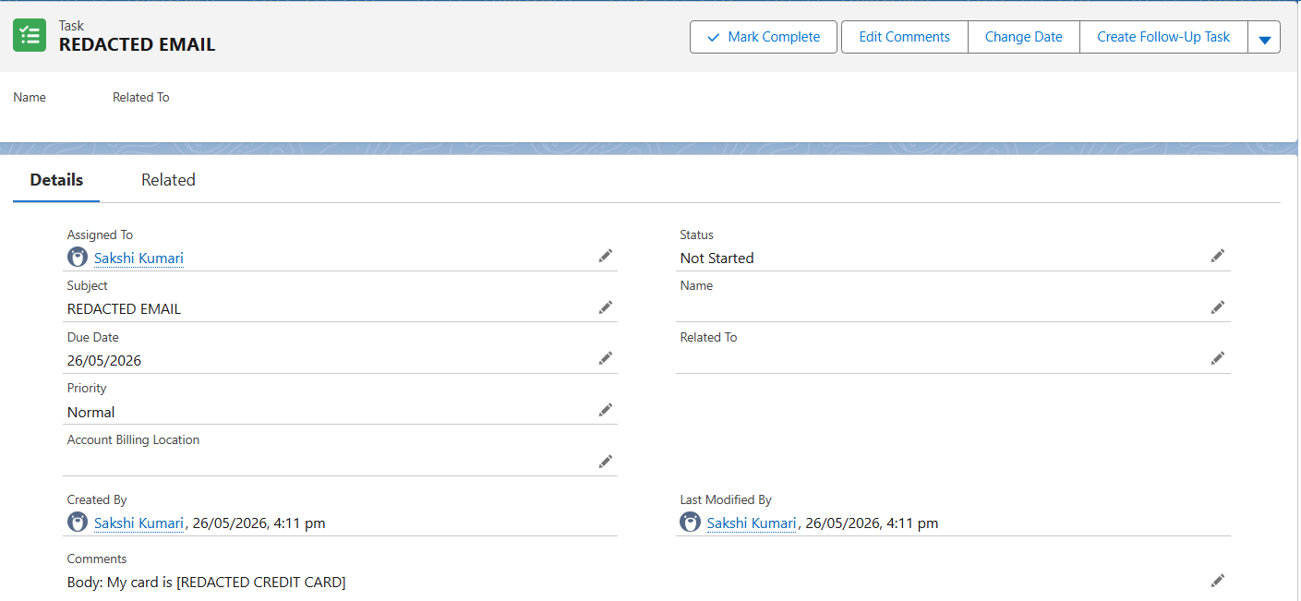Click avatar icon beside Assigned To name
Image resolution: width=1301 pixels, height=601 pixels.
[x=78, y=258]
